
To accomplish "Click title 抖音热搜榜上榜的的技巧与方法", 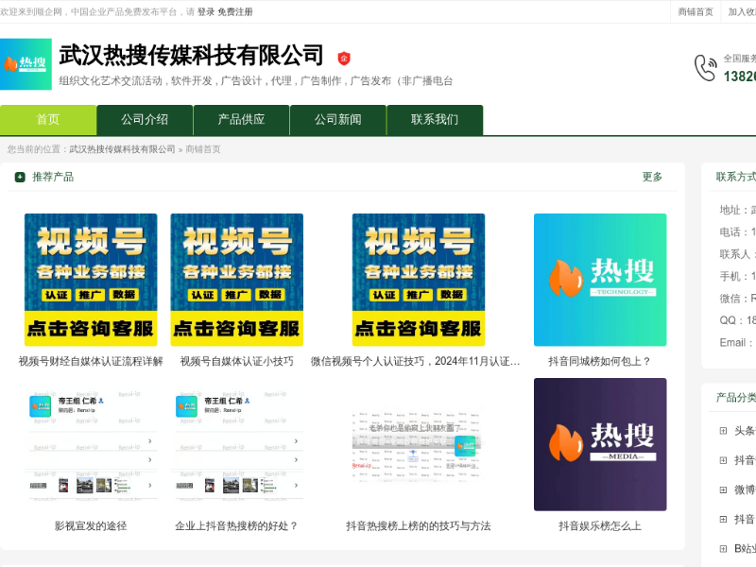I will coord(419,526).
